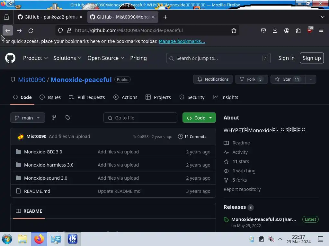329x246 pixels.
Task: Click the Pricing link
Action: click(x=138, y=58)
